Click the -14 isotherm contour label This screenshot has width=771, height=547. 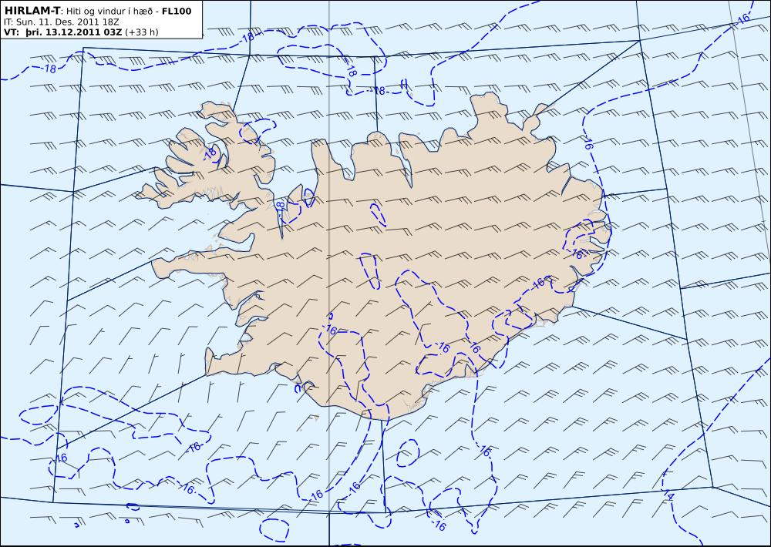pos(667,495)
